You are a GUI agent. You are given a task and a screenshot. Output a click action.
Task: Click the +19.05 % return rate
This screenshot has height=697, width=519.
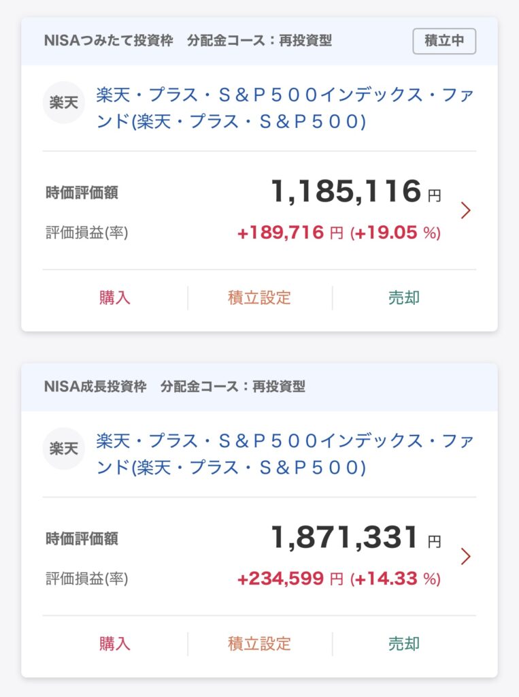pyautogui.click(x=395, y=233)
